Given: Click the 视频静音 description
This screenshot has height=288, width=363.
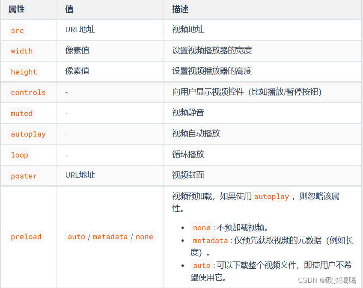Looking at the screenshot, I should click(x=188, y=113).
